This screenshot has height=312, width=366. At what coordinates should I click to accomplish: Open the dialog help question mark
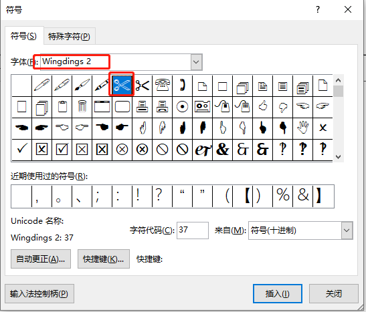pos(317,9)
